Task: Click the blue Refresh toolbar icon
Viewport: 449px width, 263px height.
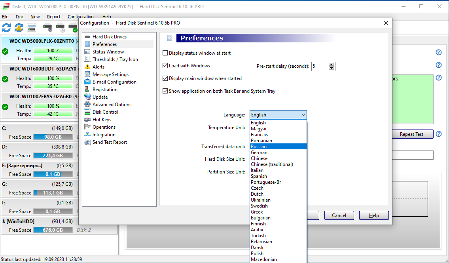Action: [6, 28]
